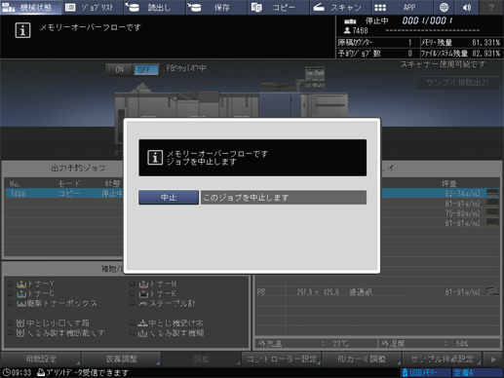Open the 機械状態 machine status tab
Screen dimensions: 504x378
click(x=30, y=7)
